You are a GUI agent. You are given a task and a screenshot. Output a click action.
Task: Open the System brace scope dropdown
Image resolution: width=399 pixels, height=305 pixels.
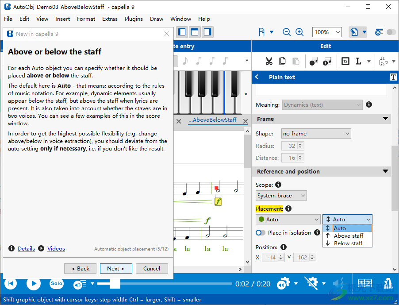pos(281,195)
